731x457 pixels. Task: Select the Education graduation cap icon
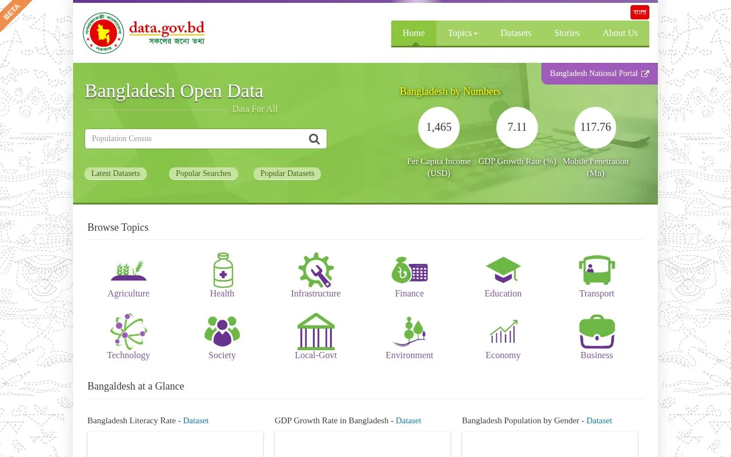click(503, 270)
